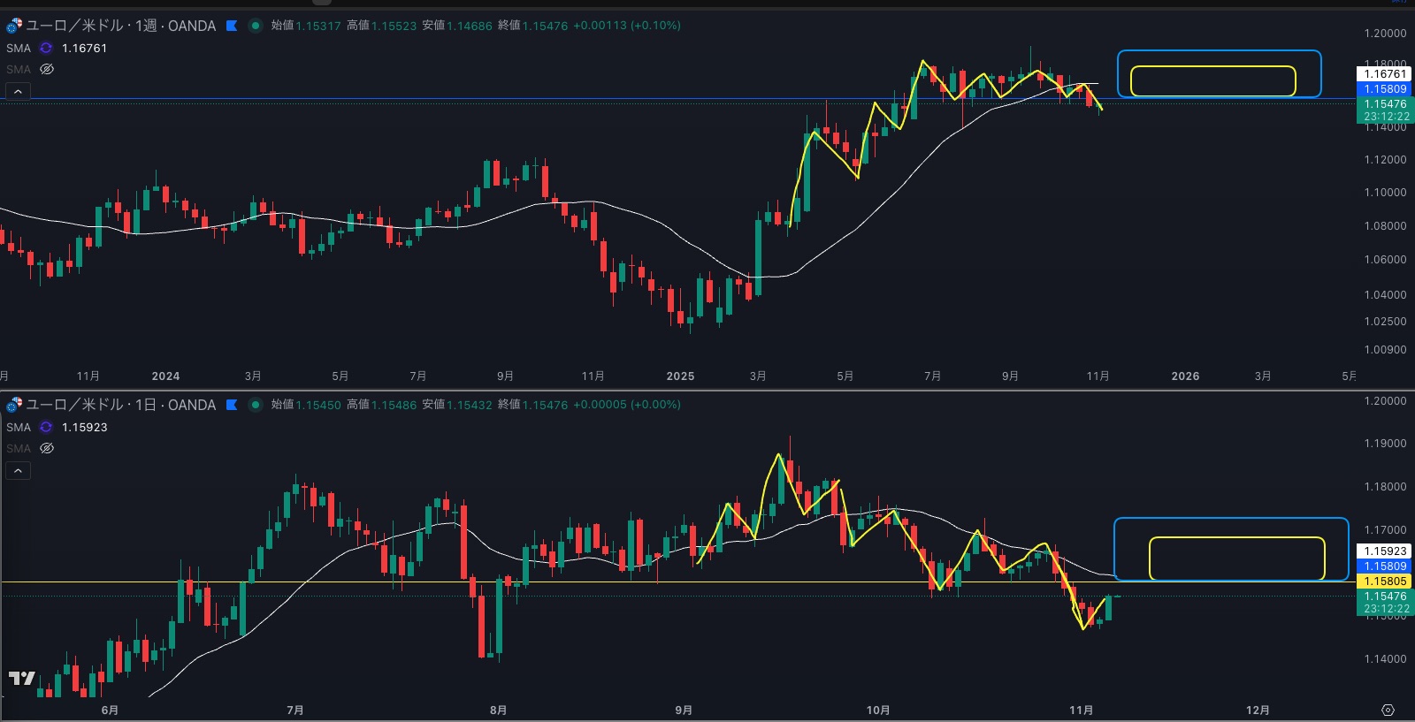Open symbol title ユーロ/米ドル 1週 OANDA
Screen dimensions: 1415x722
click(120, 26)
